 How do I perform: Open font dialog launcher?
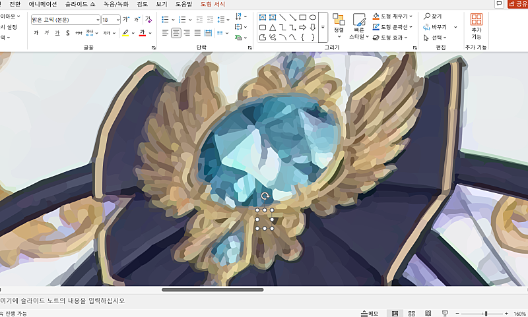154,48
